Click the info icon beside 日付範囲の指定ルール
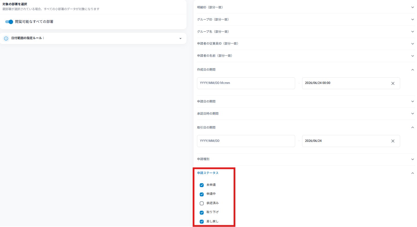 6,39
